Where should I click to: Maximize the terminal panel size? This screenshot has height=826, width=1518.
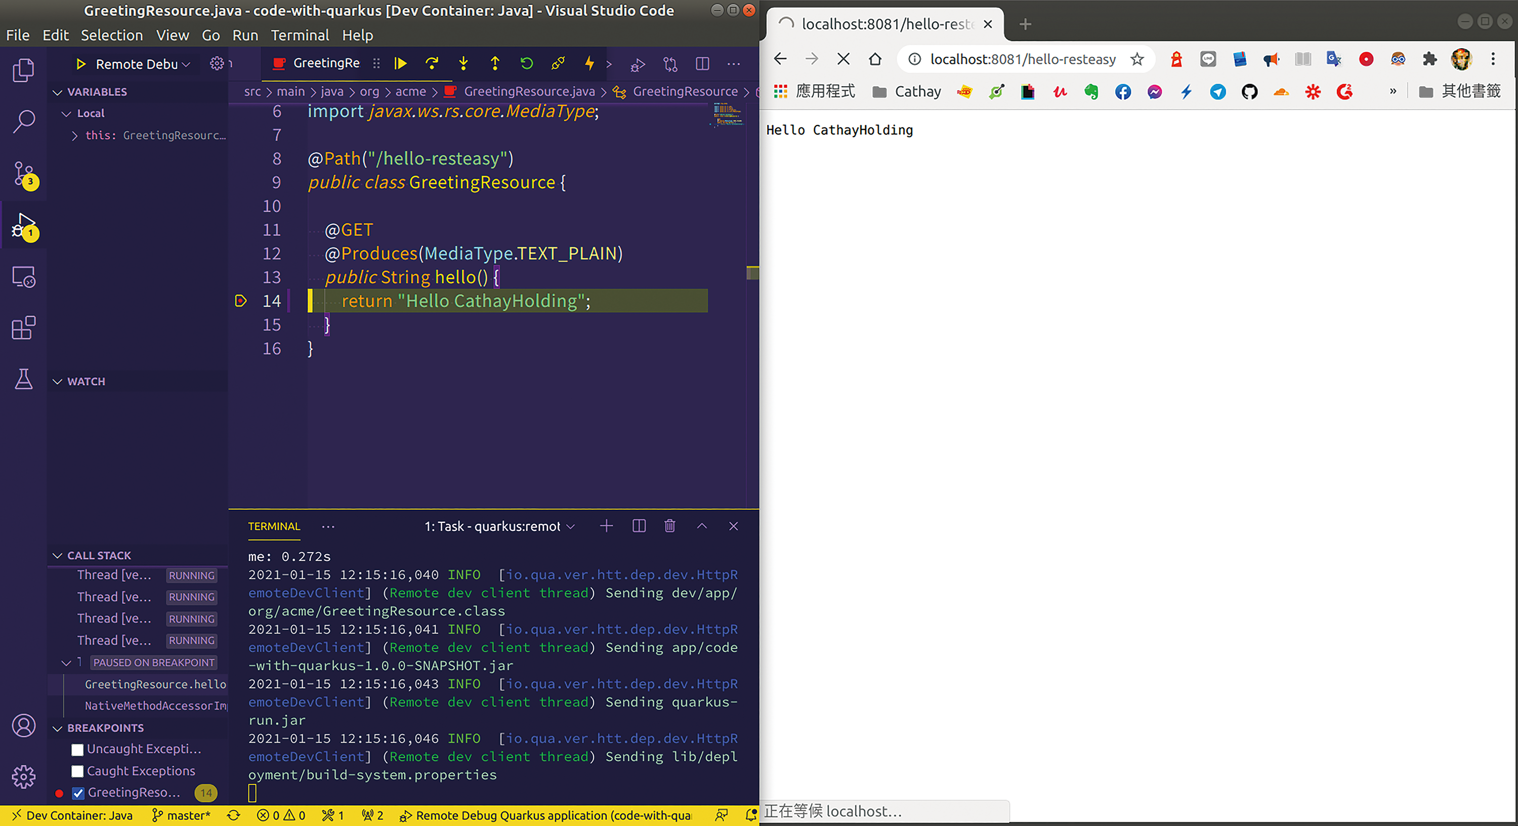click(x=702, y=526)
